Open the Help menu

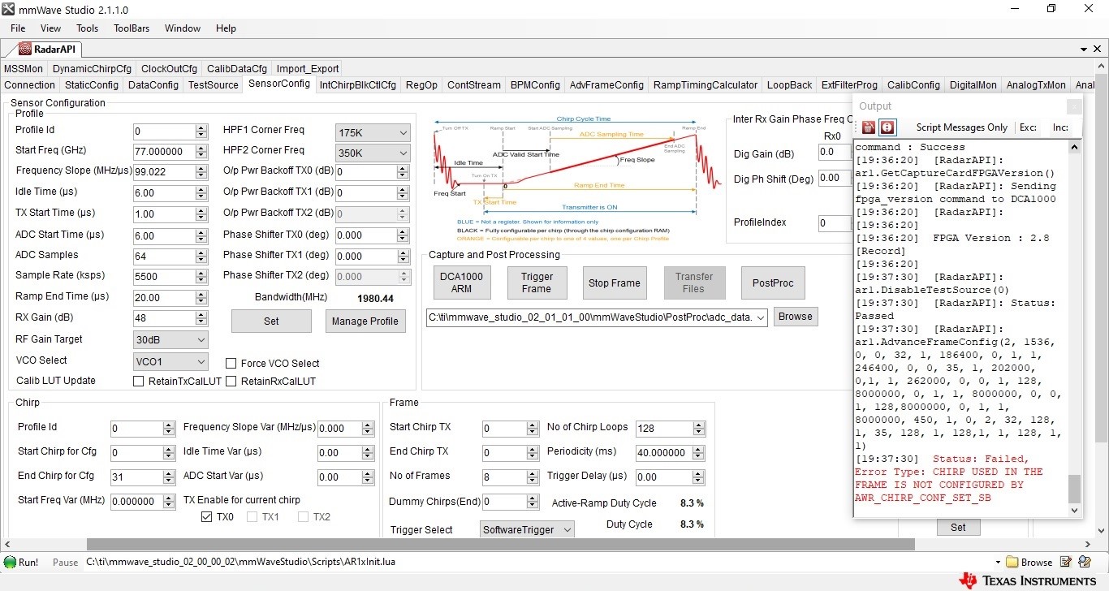coord(226,28)
